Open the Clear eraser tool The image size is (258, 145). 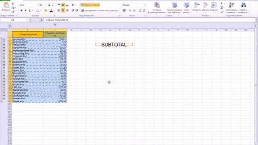(x=221, y=12)
